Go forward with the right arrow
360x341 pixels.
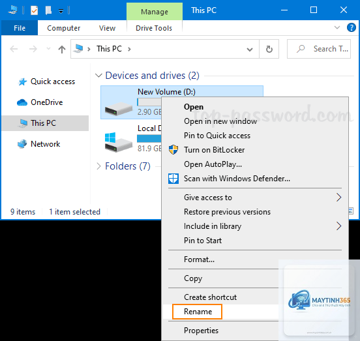point(33,49)
